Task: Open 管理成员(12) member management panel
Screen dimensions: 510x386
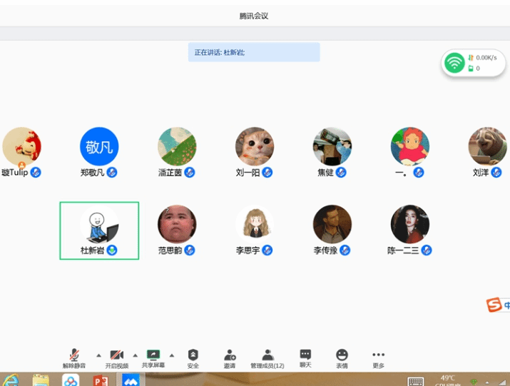Action: (x=267, y=355)
